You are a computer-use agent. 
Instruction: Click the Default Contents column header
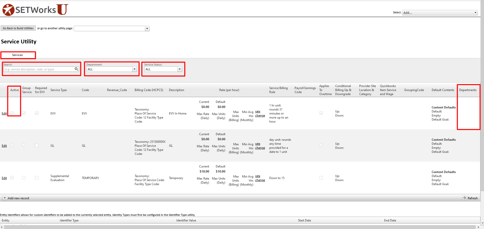(x=443, y=90)
